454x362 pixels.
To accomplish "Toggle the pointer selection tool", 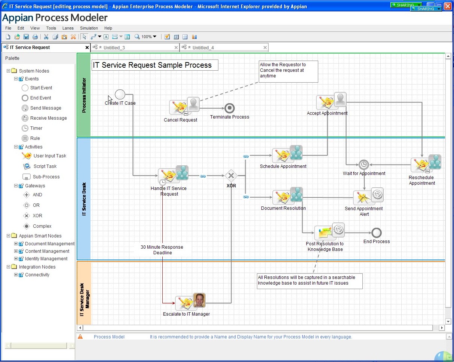I will point(85,37).
